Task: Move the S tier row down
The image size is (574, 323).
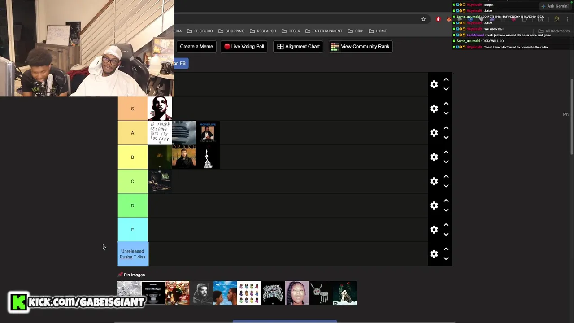Action: pyautogui.click(x=446, y=113)
